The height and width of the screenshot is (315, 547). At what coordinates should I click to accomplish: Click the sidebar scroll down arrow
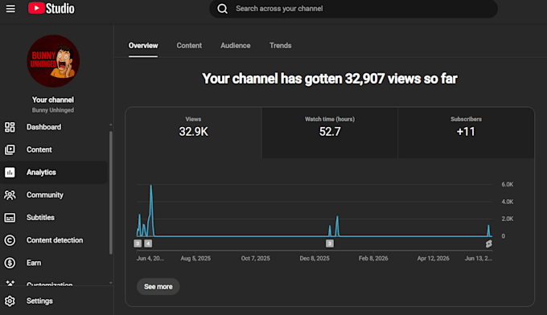click(x=111, y=283)
